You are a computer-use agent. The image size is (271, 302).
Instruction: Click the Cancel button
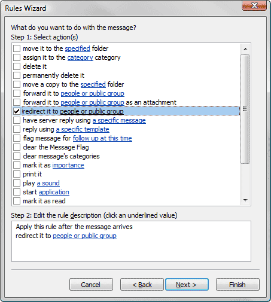(x=91, y=285)
